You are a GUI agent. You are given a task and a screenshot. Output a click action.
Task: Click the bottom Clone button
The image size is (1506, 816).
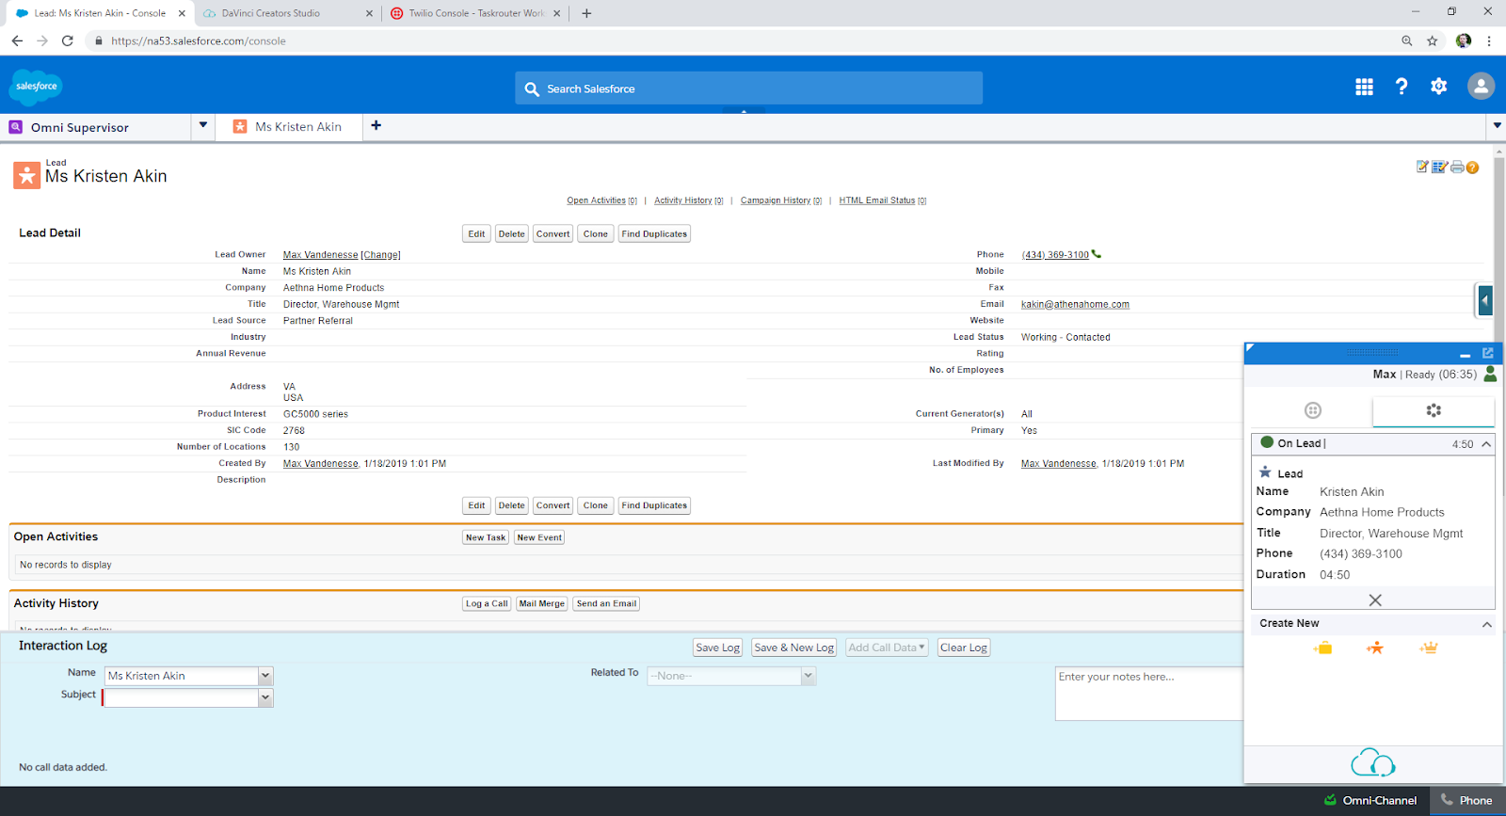(x=596, y=505)
